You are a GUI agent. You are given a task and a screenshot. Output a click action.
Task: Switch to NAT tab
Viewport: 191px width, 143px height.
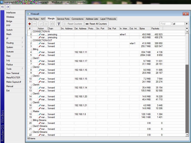43,19
